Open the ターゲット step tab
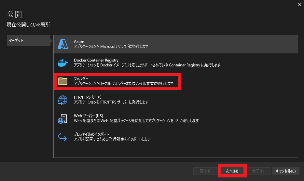The width and height of the screenshot is (304, 181). 29,41
